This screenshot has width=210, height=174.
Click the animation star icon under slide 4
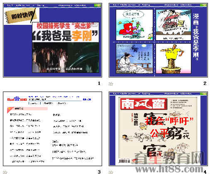[x=111, y=172]
